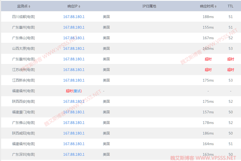This screenshot has width=241, height=161.
Task: Click the IP归属地 column header
Action: pyautogui.click(x=149, y=6)
